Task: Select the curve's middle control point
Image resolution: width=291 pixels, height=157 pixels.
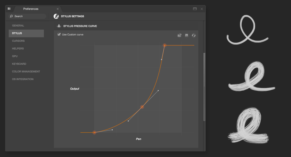Action: click(x=142, y=107)
